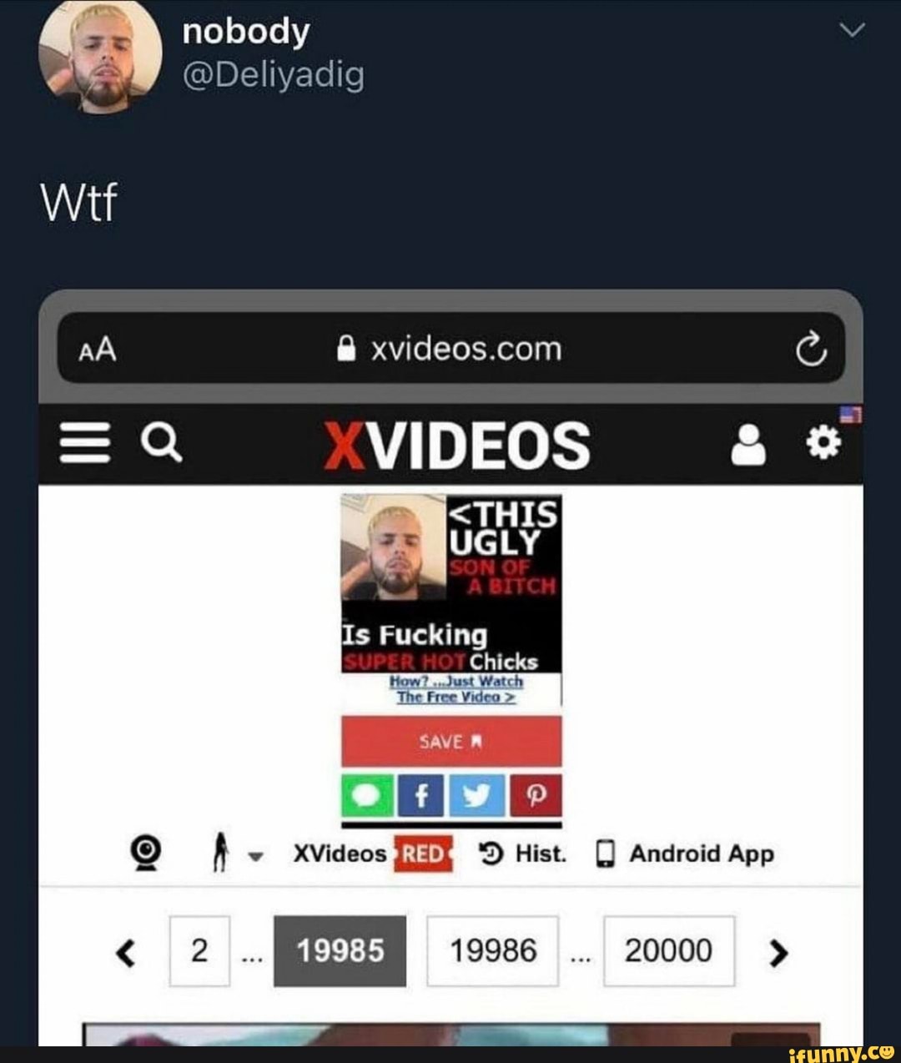
Task: Reload page with refresh icon
Action: click(810, 350)
